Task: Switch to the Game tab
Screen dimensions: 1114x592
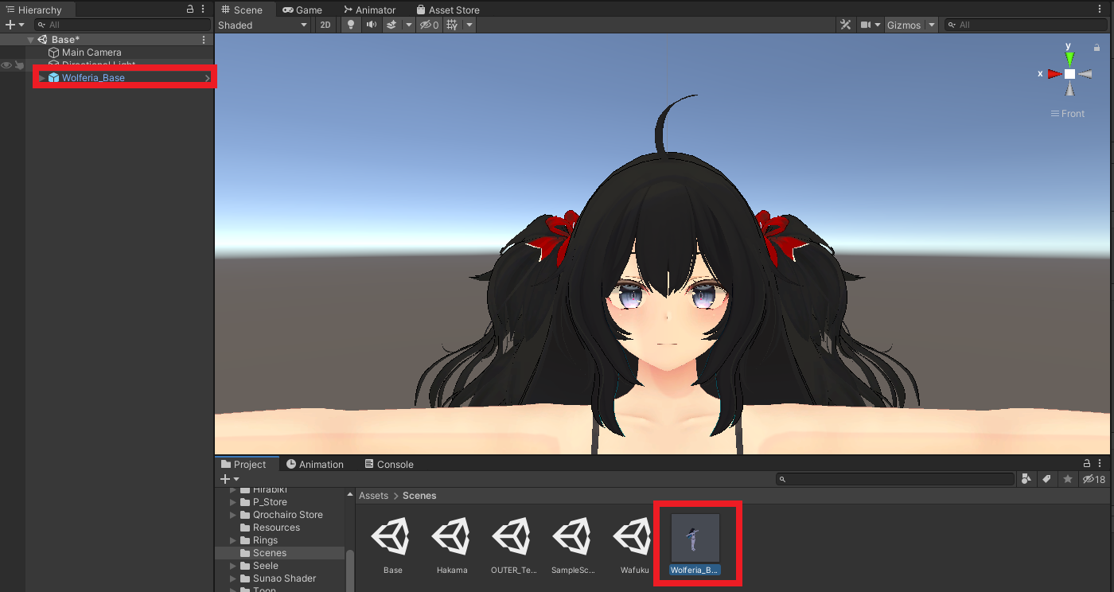Action: point(303,10)
